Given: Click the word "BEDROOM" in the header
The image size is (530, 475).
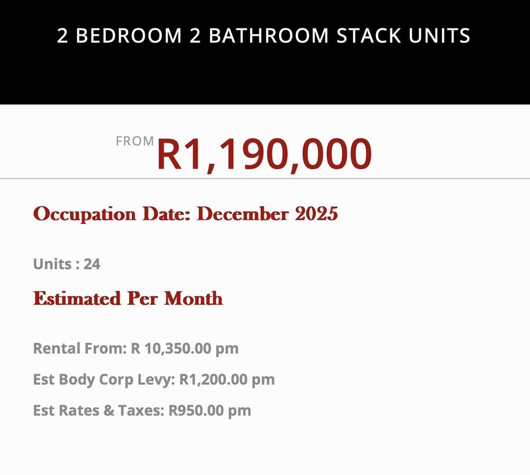Looking at the screenshot, I should click(137, 36).
